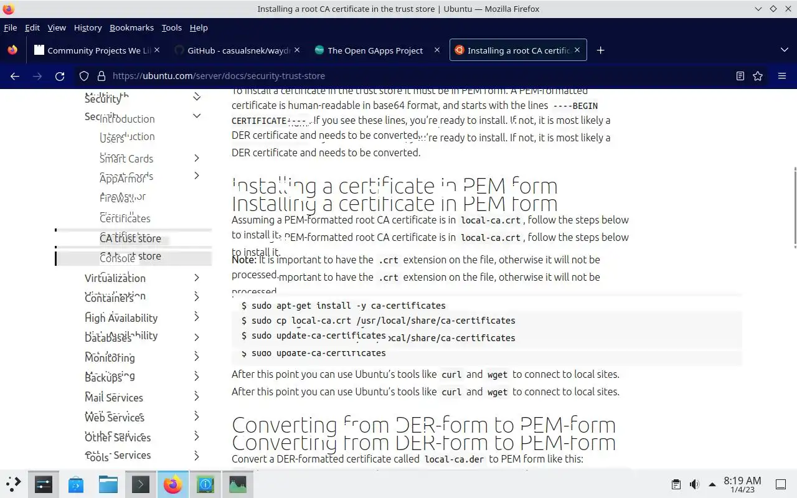Open the Bookmarks menu

pyautogui.click(x=131, y=27)
